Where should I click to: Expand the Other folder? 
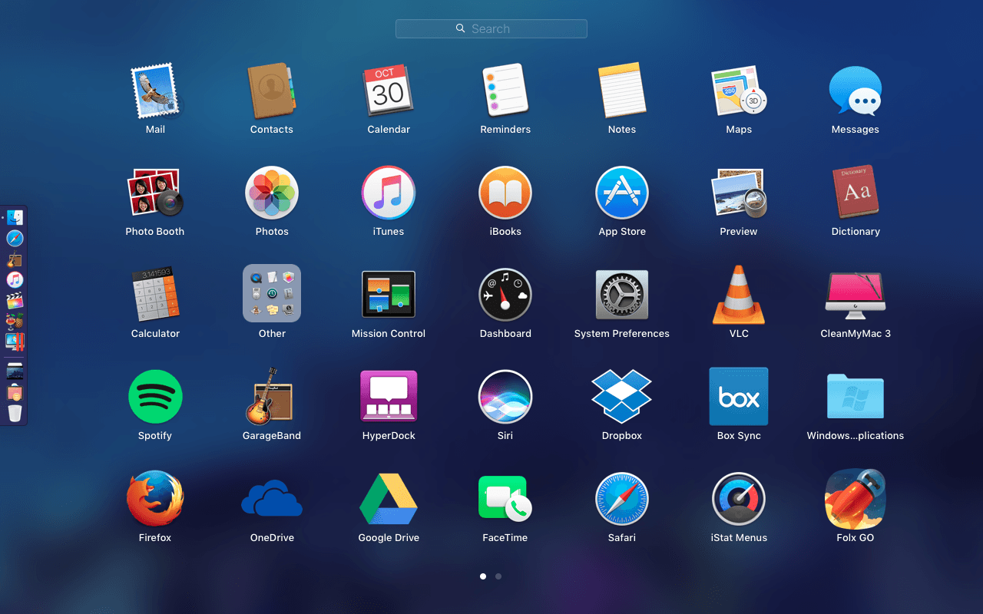[x=272, y=293]
